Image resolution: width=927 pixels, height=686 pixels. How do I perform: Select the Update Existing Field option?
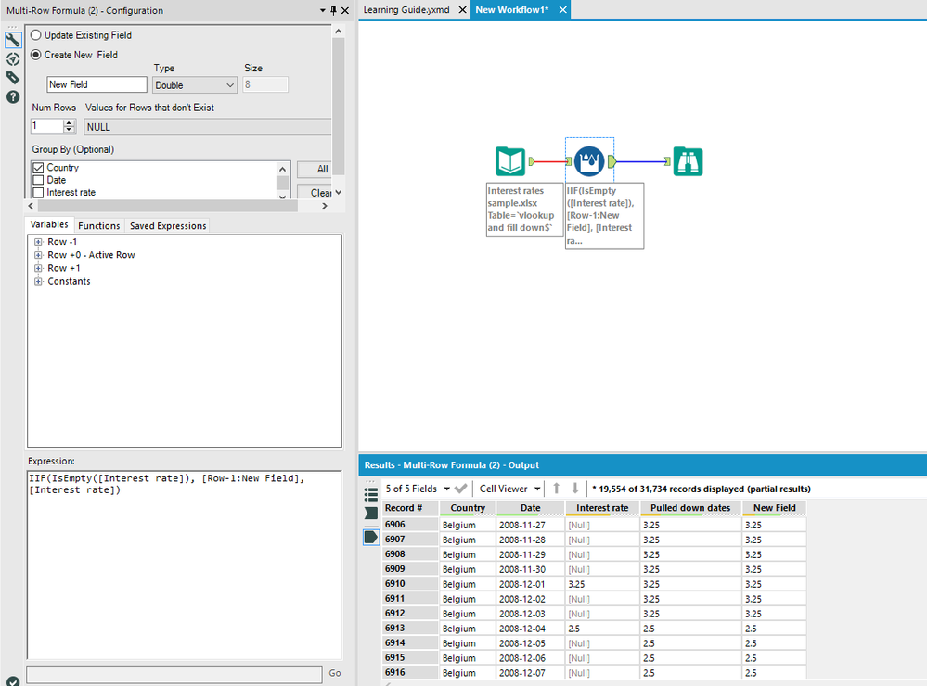35,35
